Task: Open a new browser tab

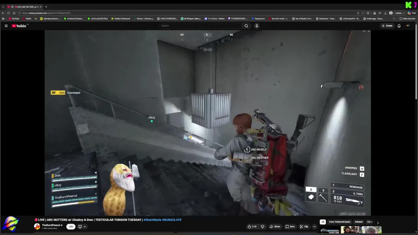Action: click(x=46, y=7)
